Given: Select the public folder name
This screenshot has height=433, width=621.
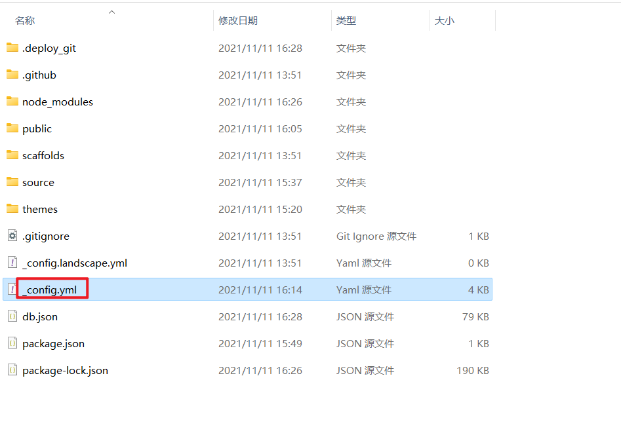Looking at the screenshot, I should coord(37,129).
